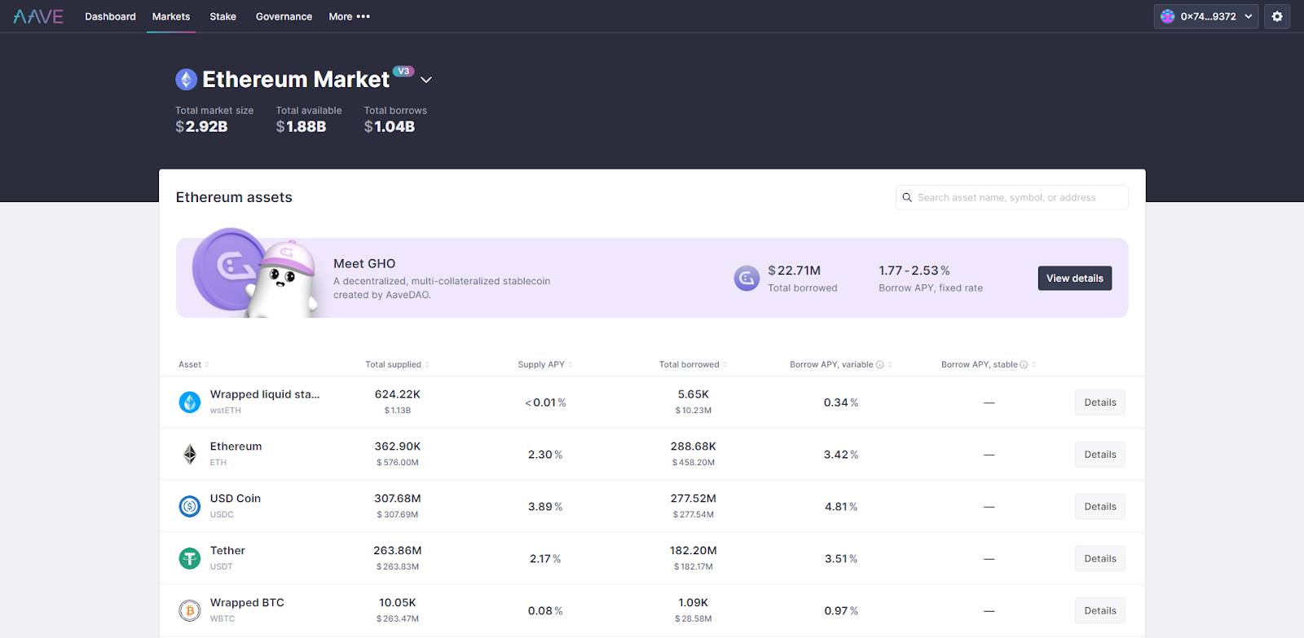Go to the Dashboard tab

[x=110, y=16]
